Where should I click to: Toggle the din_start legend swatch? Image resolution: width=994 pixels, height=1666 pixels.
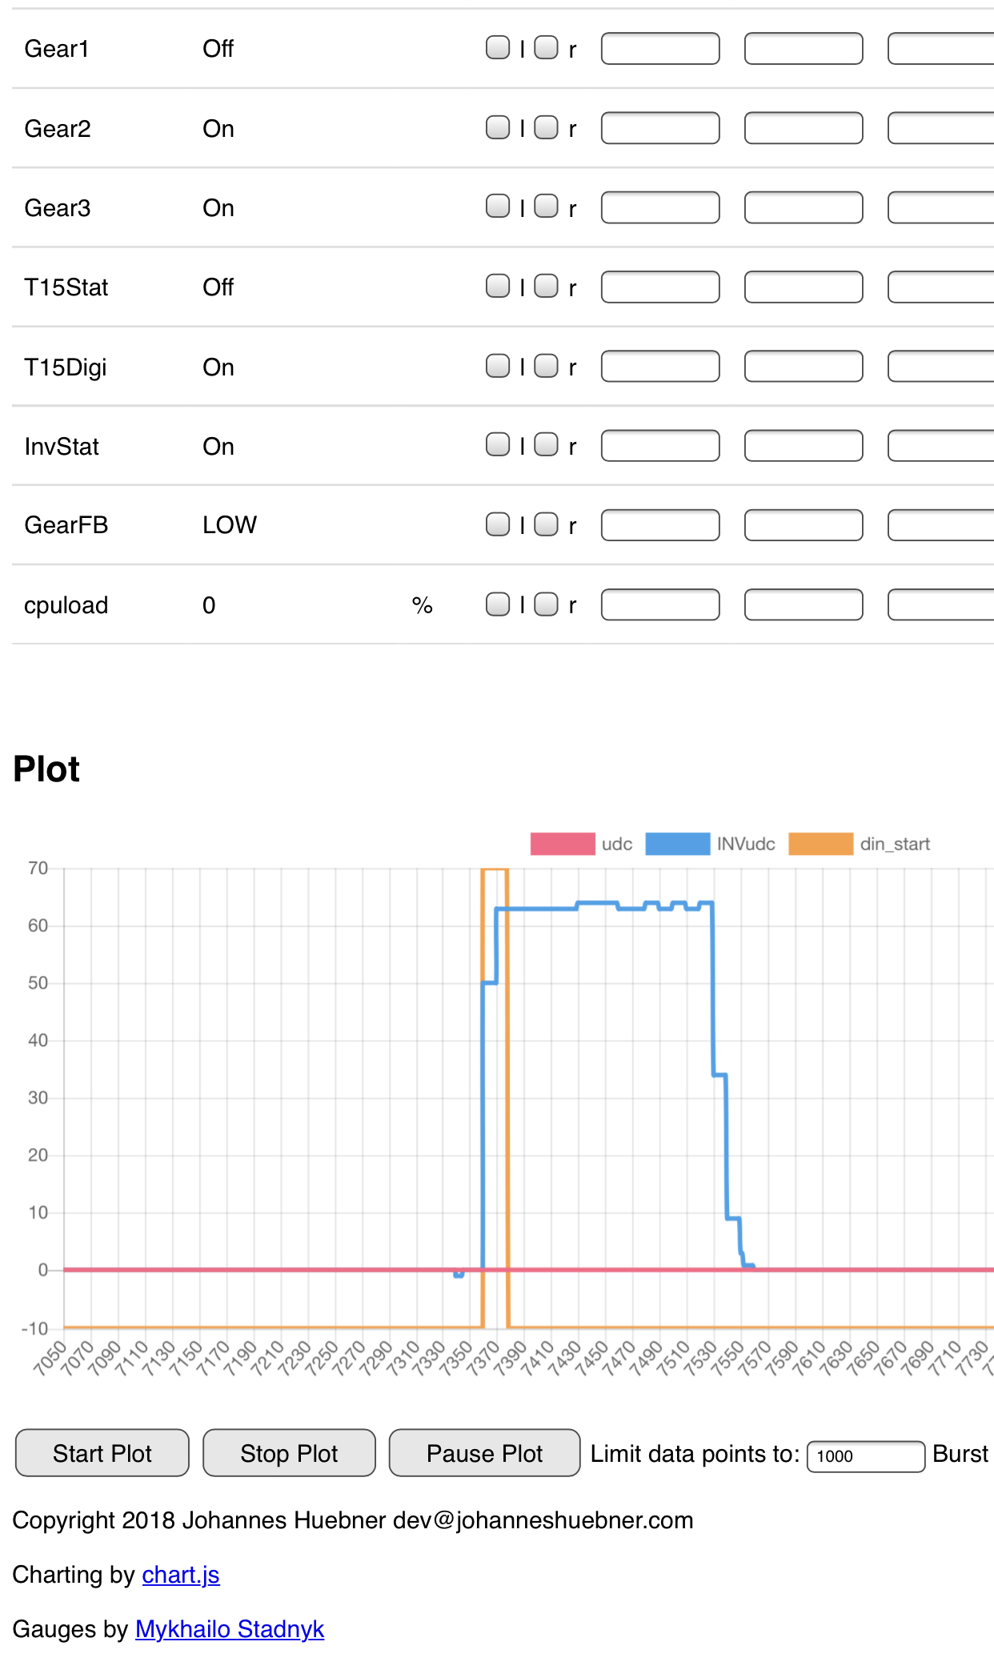click(820, 844)
